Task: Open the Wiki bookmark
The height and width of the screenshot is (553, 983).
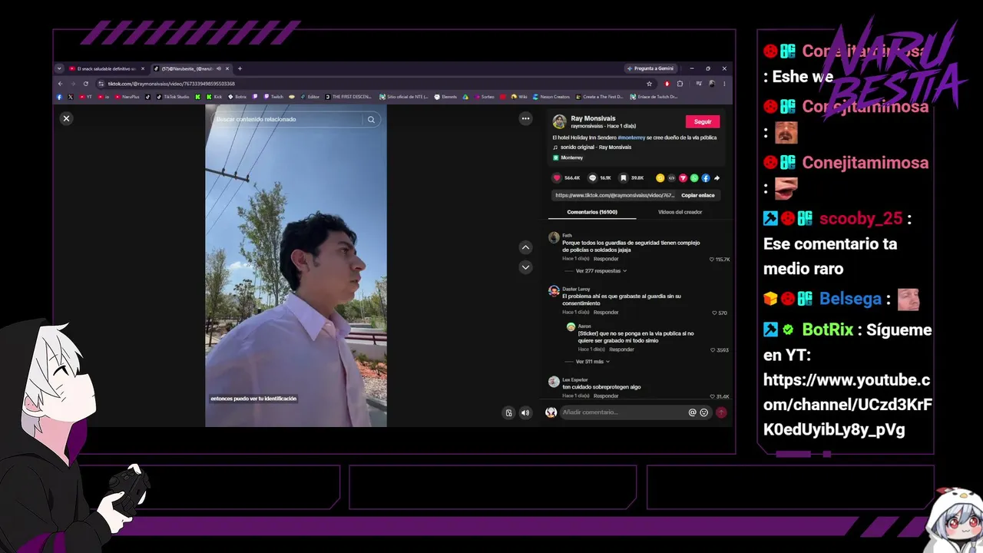Action: (518, 97)
